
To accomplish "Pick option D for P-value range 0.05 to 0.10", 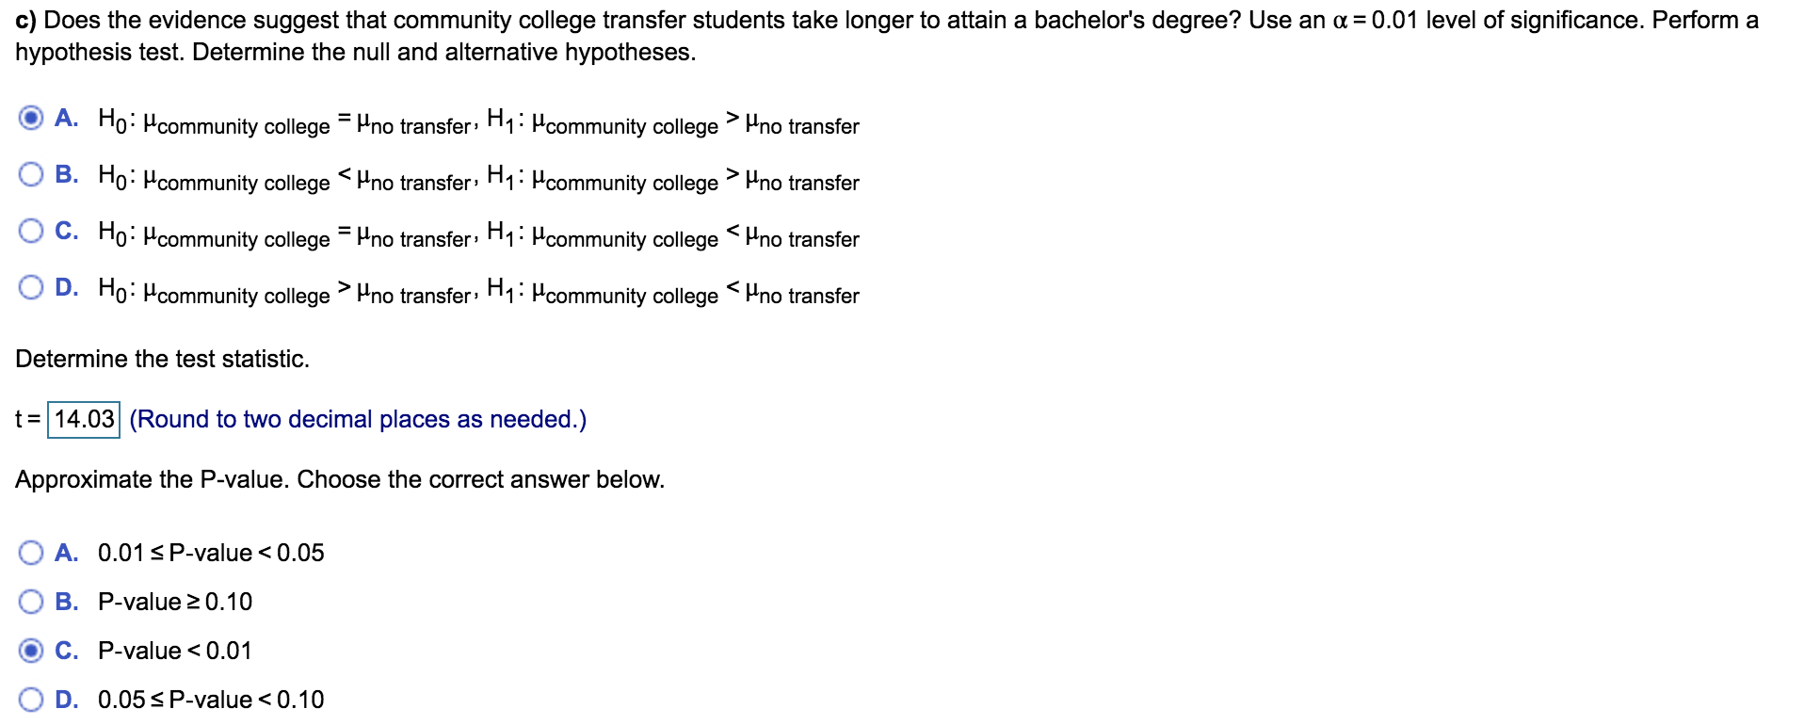I will tap(29, 699).
